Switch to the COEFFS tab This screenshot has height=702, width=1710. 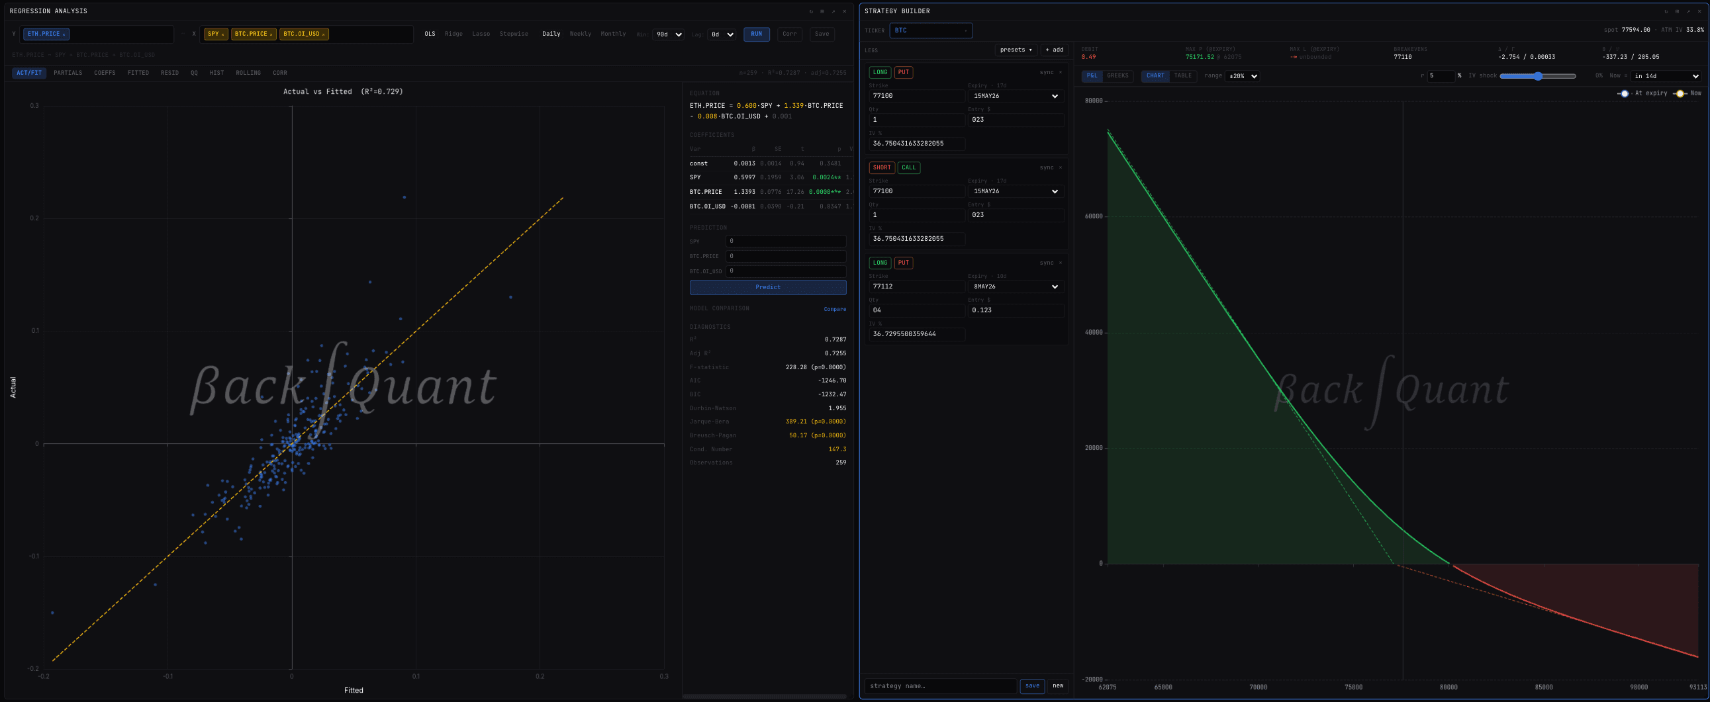(105, 73)
